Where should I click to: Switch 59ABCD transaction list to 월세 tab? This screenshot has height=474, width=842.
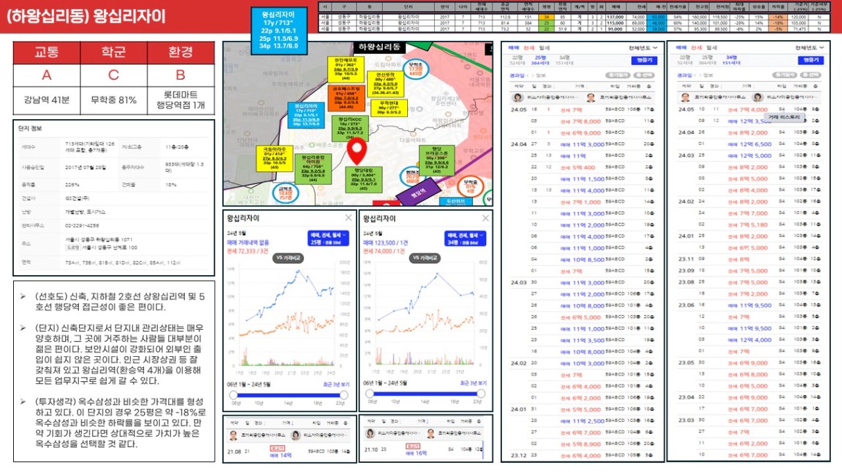(x=544, y=49)
